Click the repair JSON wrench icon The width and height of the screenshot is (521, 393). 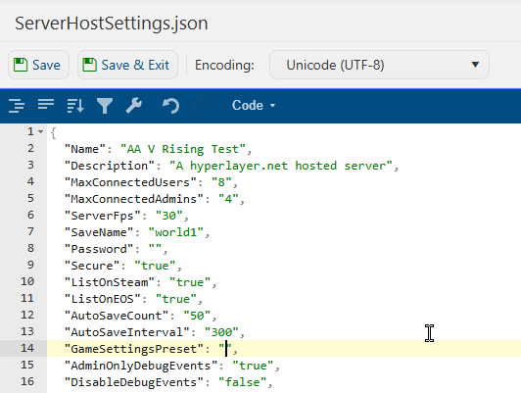[134, 106]
